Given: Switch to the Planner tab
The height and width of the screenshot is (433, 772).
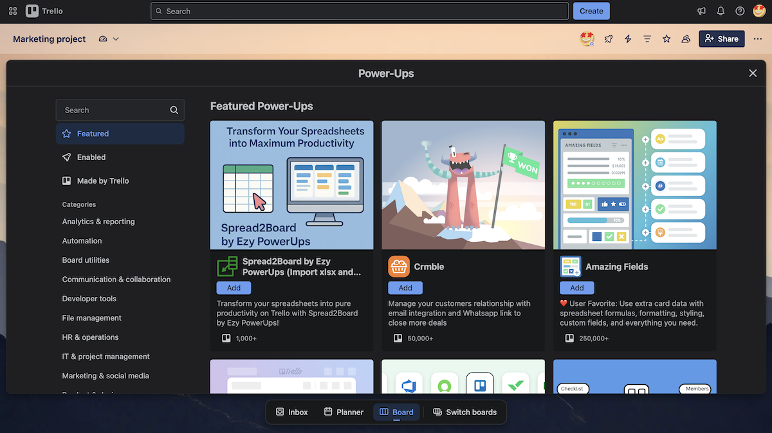Looking at the screenshot, I should click(344, 412).
